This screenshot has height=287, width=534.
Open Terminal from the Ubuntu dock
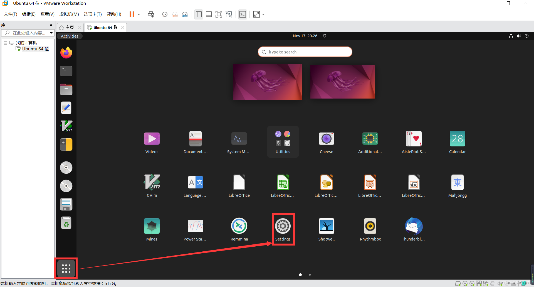(x=66, y=71)
